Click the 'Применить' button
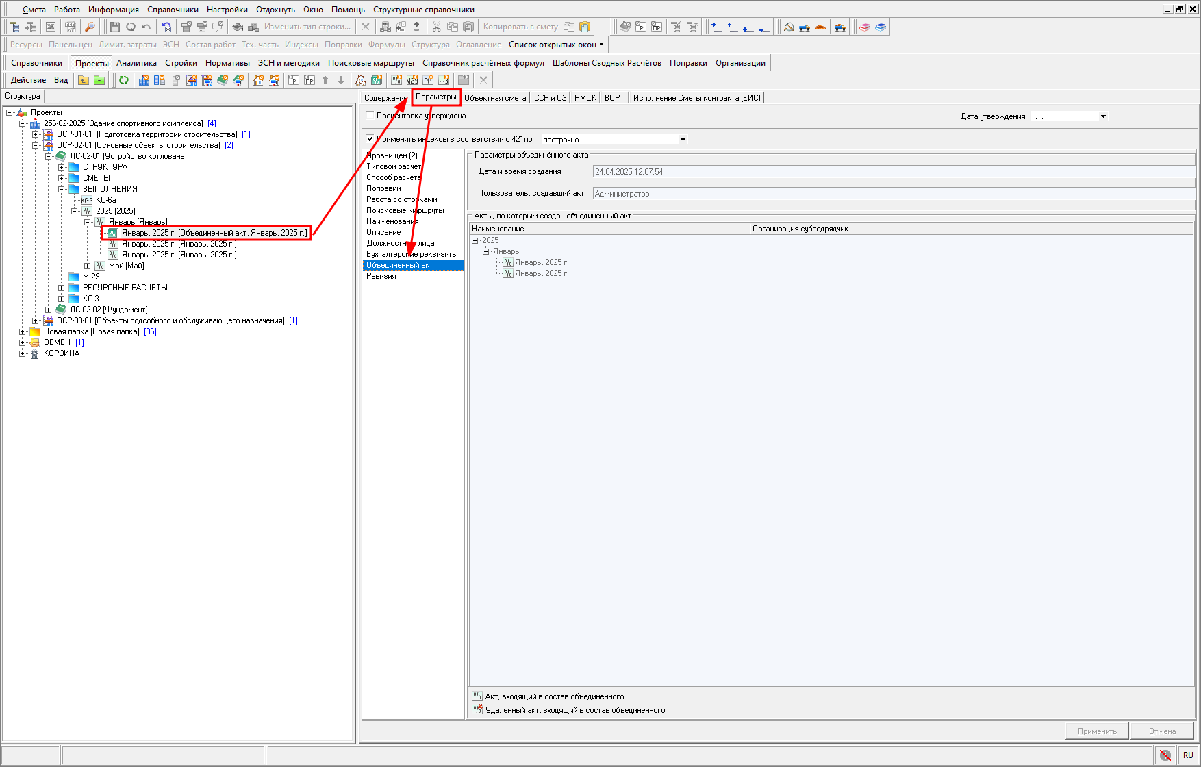 click(x=1097, y=731)
